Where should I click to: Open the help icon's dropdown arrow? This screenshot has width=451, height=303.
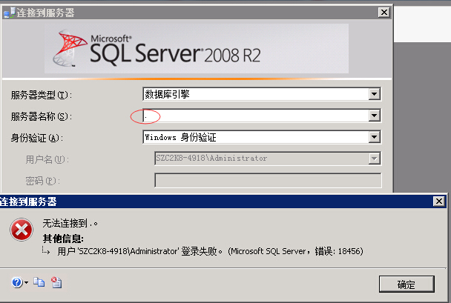27,282
